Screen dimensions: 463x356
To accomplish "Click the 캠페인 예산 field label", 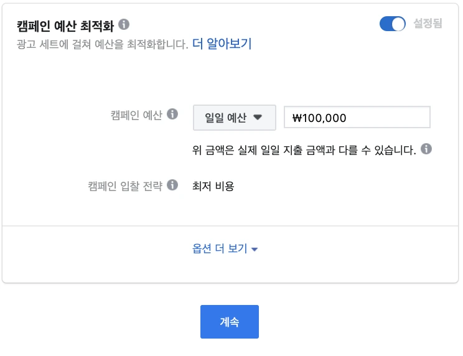I will 136,115.
